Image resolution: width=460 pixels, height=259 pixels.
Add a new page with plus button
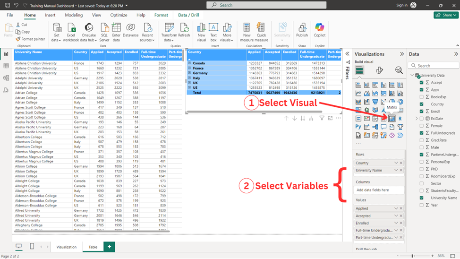[110, 247]
